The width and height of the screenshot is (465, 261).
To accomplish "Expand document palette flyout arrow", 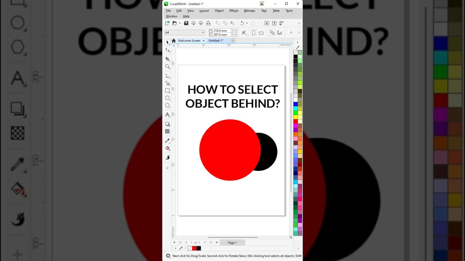I will point(175,248).
